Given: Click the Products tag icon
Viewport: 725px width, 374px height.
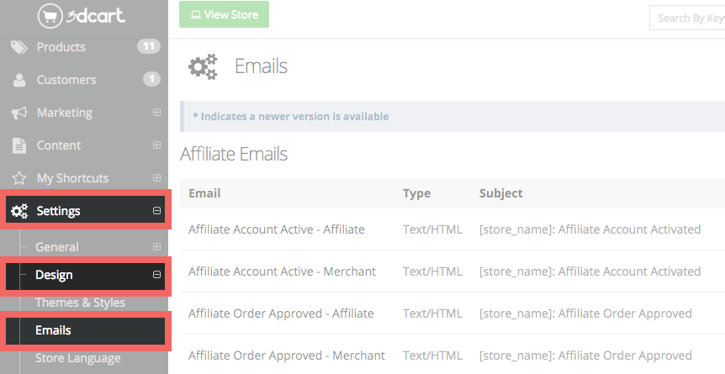Looking at the screenshot, I should pyautogui.click(x=19, y=47).
